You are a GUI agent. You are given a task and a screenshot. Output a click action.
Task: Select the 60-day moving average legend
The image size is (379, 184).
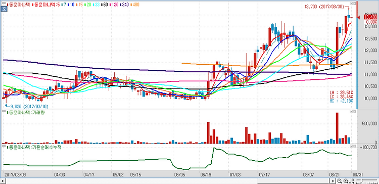[104, 5]
